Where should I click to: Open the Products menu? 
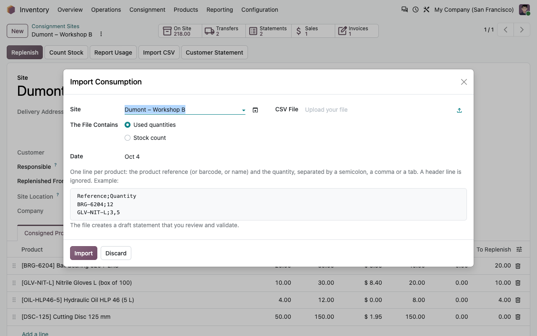point(186,10)
